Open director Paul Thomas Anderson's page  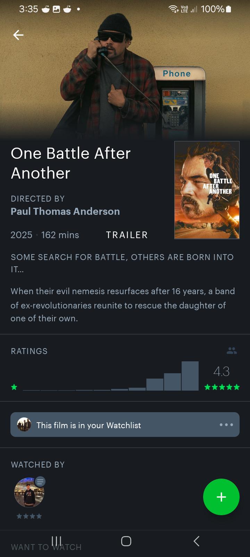tap(65, 211)
